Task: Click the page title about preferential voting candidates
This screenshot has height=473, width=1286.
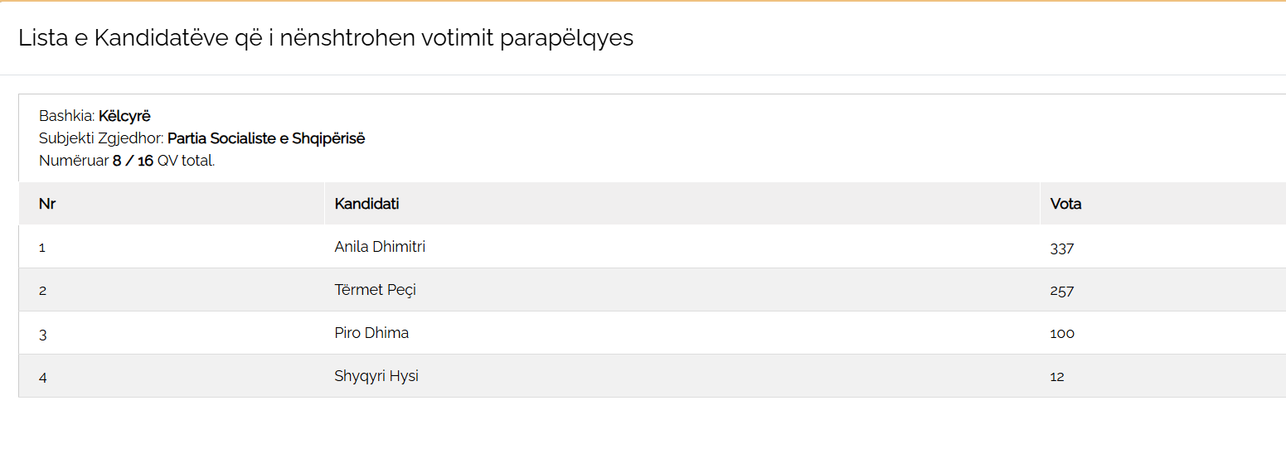Action: coord(326,38)
